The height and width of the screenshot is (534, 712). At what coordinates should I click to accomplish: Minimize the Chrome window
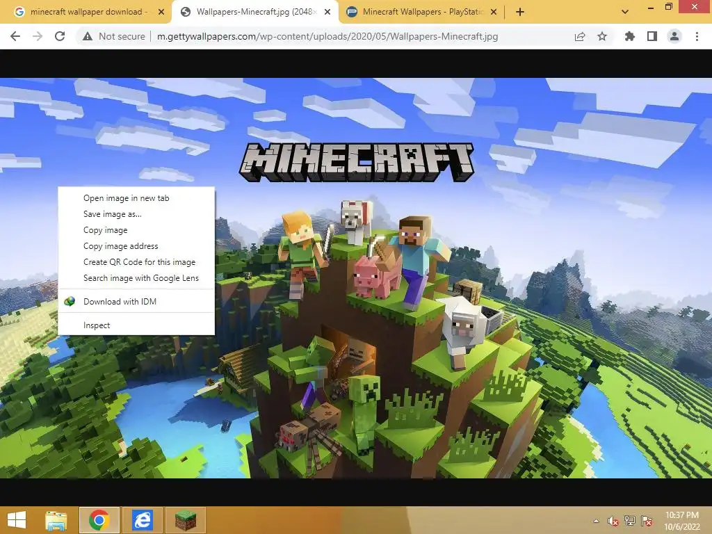(x=651, y=7)
